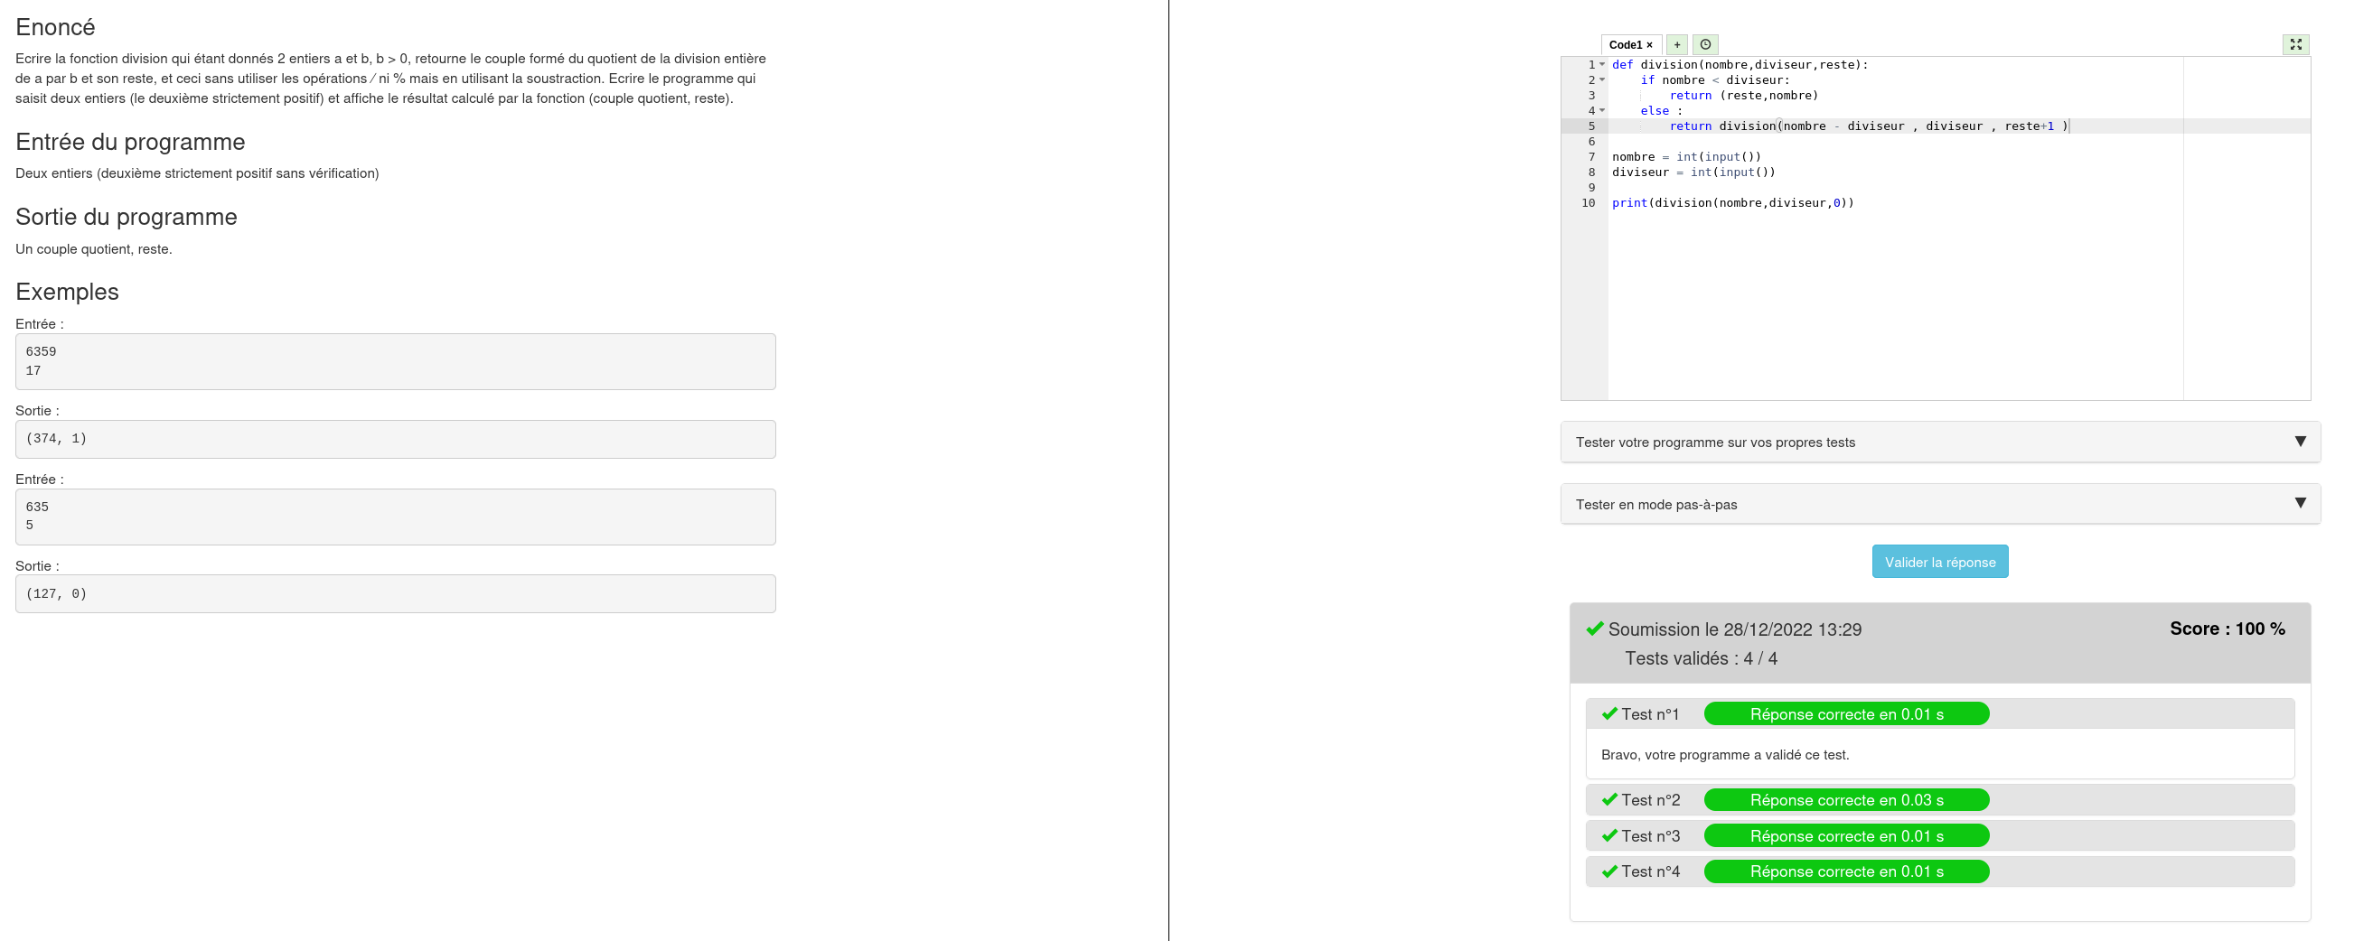Click green check icon of Test n°1
2354x941 pixels.
coord(1609,714)
